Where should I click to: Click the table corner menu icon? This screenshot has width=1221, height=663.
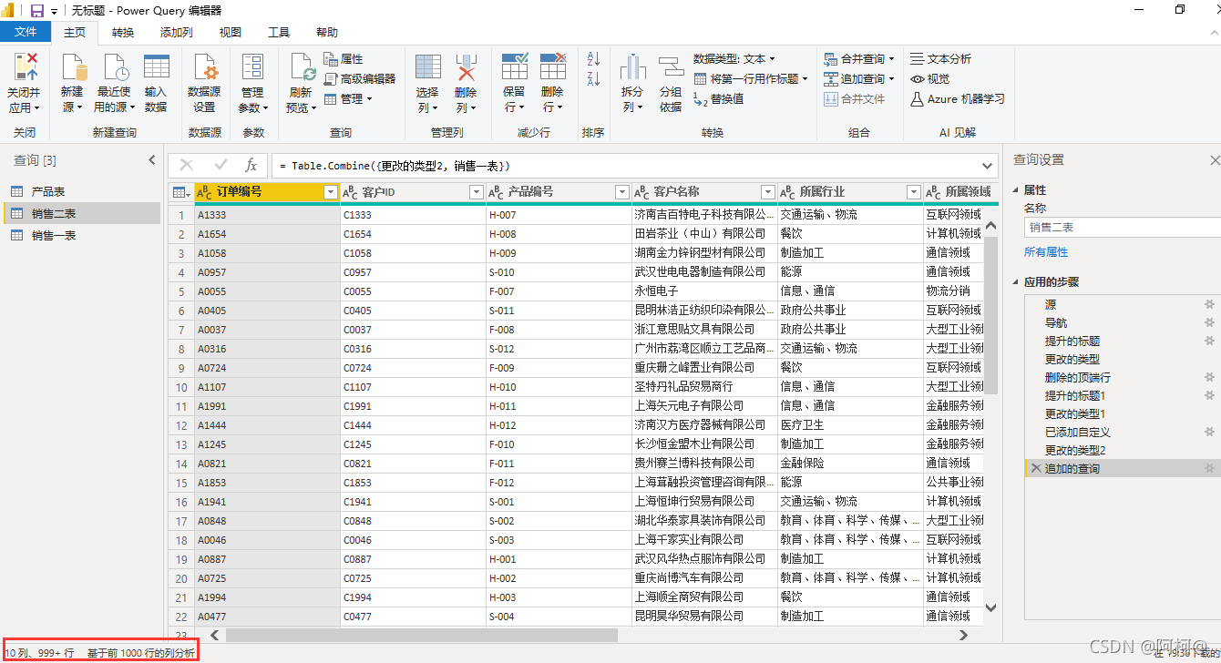[180, 192]
